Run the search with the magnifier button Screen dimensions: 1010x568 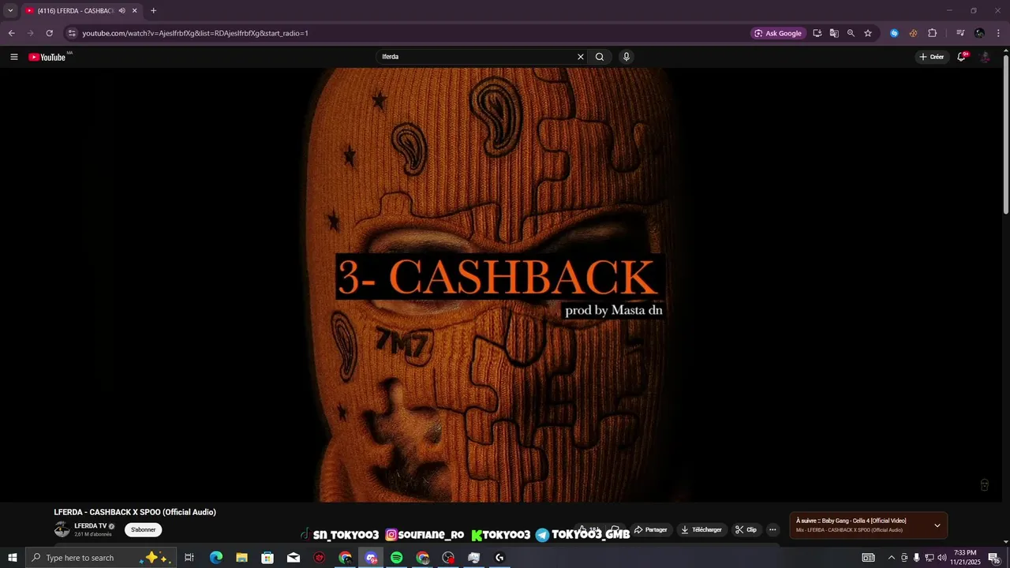click(x=600, y=57)
